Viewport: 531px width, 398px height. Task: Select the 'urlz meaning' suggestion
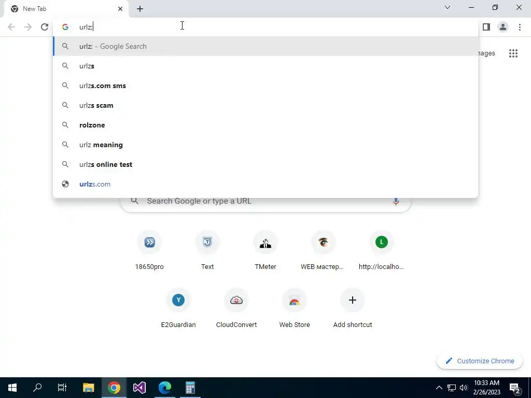[265, 145]
